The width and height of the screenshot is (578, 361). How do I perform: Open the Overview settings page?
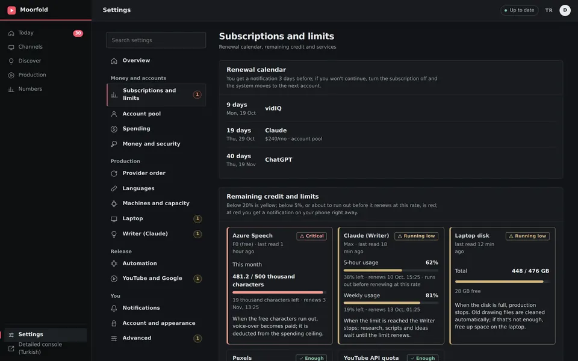[156, 60]
